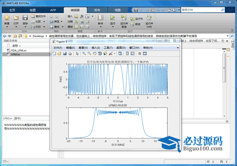Viewport: 237px width, 166px height.
Task: Open the address bar path dropdown
Action: [227, 36]
